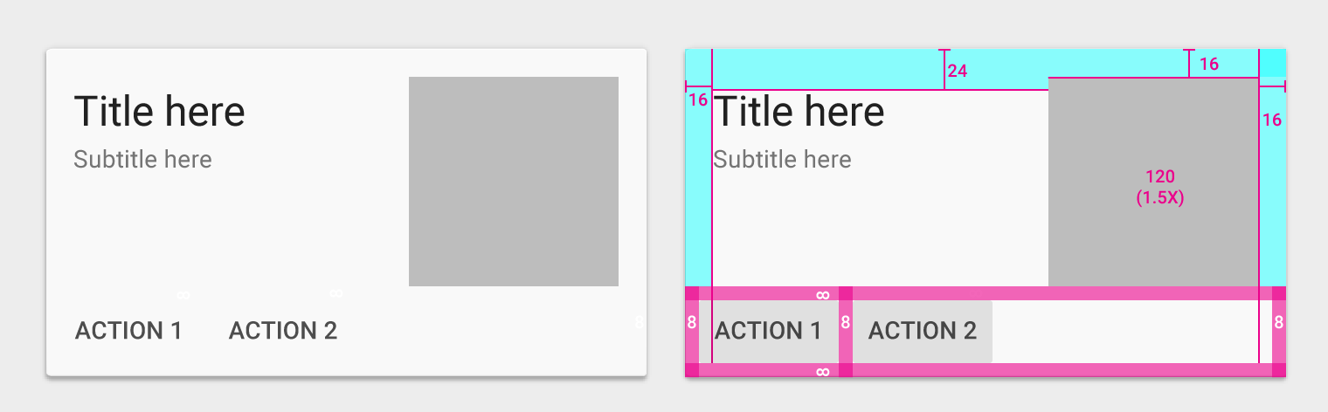The width and height of the screenshot is (1328, 412).
Task: Click ACTION 1 on the plain left card
Action: coord(128,331)
